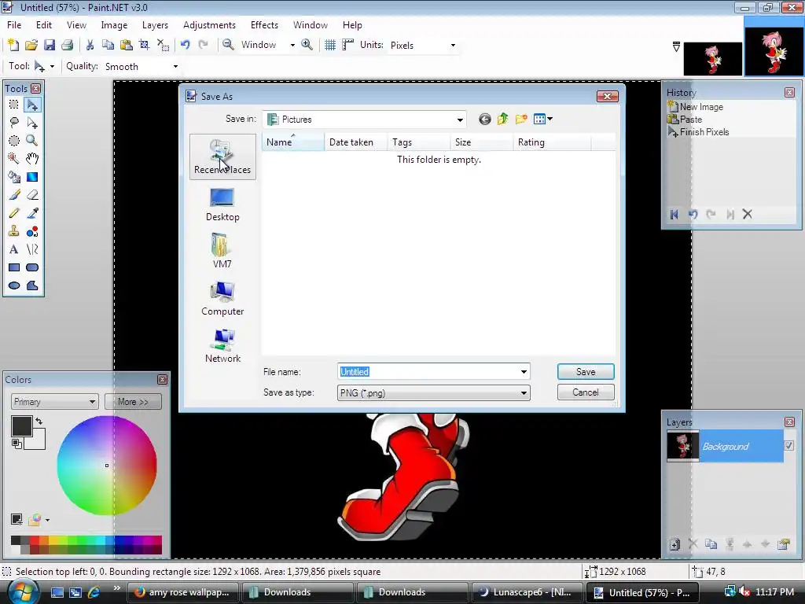Image resolution: width=805 pixels, height=604 pixels.
Task: Click the Save disk icon in toolbar
Action: click(x=50, y=45)
